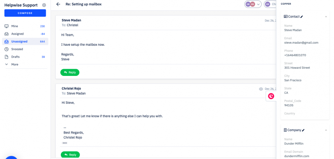Select the Assigned folder
This screenshot has height=159, width=334.
[x=17, y=34]
